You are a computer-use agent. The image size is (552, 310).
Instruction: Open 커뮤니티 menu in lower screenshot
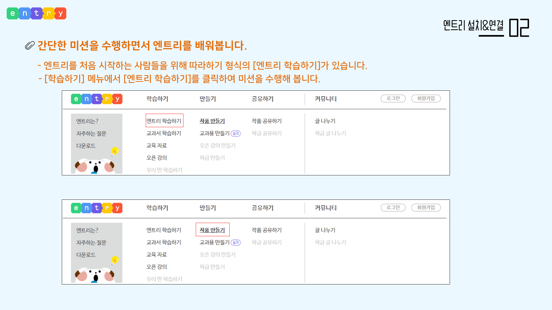coord(326,208)
